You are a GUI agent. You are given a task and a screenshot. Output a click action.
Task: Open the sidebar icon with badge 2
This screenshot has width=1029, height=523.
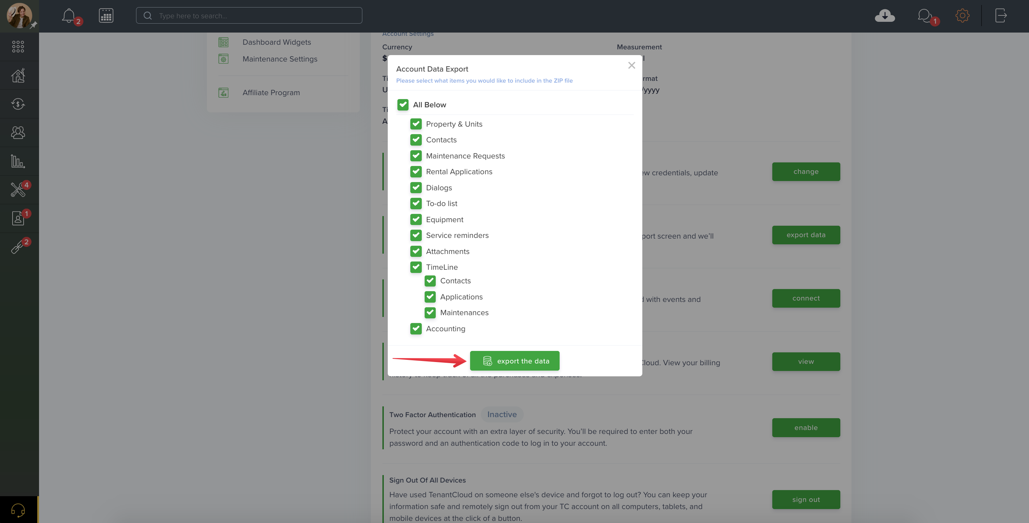18,247
